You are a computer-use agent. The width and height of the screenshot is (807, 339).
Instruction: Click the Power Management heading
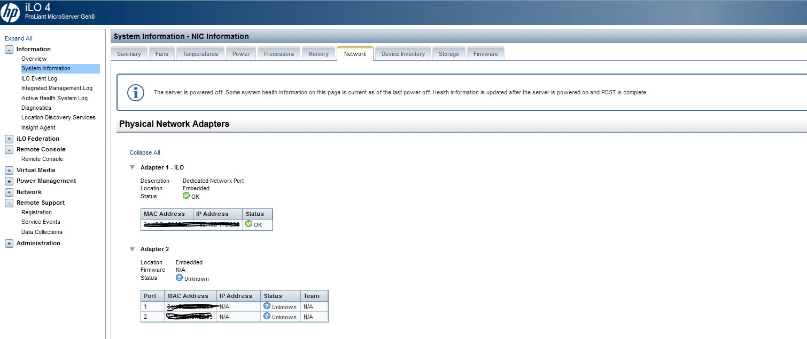click(x=46, y=181)
